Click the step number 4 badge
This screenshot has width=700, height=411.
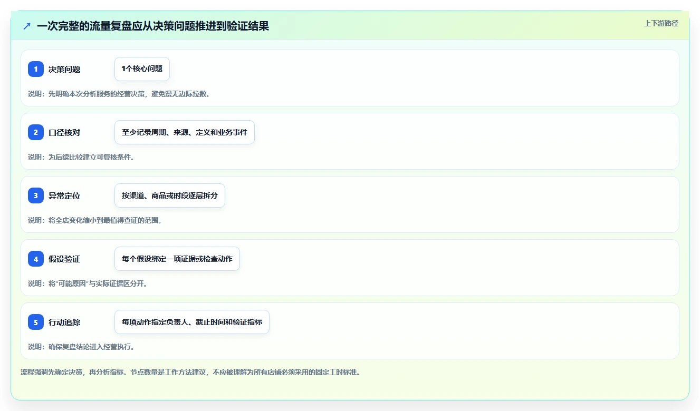[x=36, y=259]
